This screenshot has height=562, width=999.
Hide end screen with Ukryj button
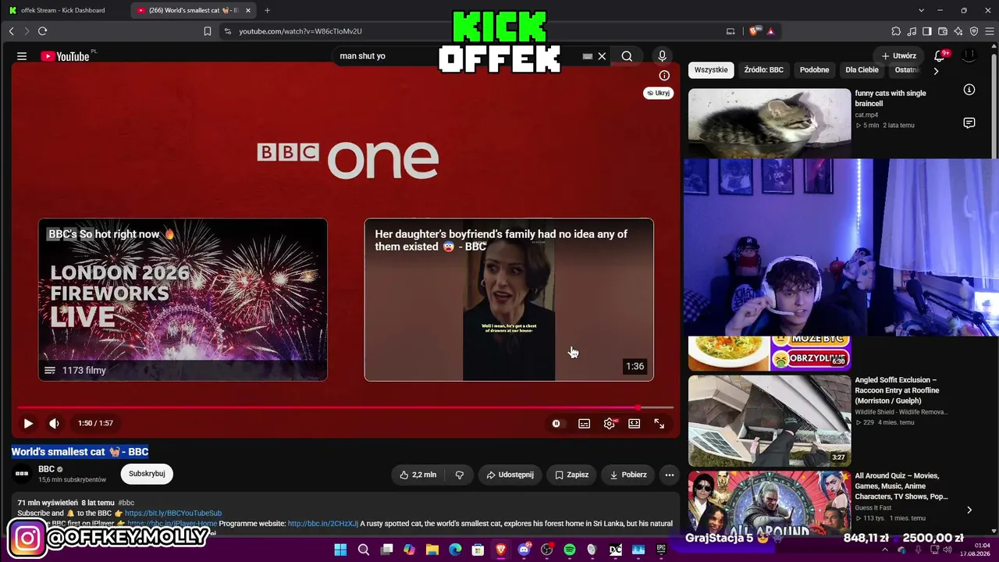coord(658,93)
